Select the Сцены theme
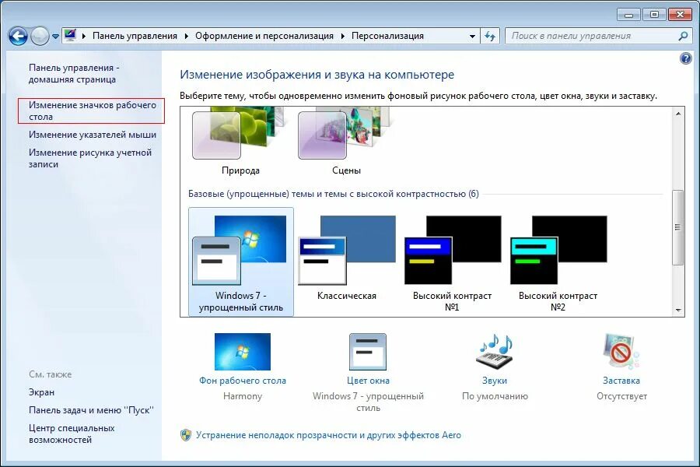This screenshot has height=467, width=700. tap(346, 142)
